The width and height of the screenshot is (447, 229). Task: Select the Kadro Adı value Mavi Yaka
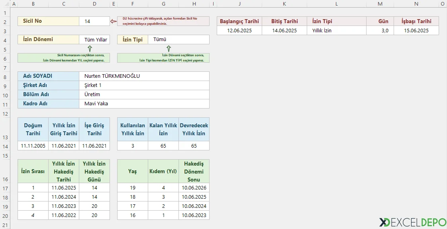pos(144,104)
